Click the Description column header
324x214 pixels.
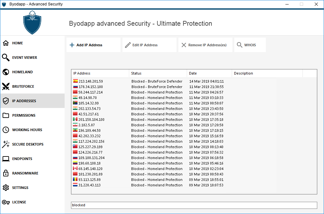pos(267,73)
